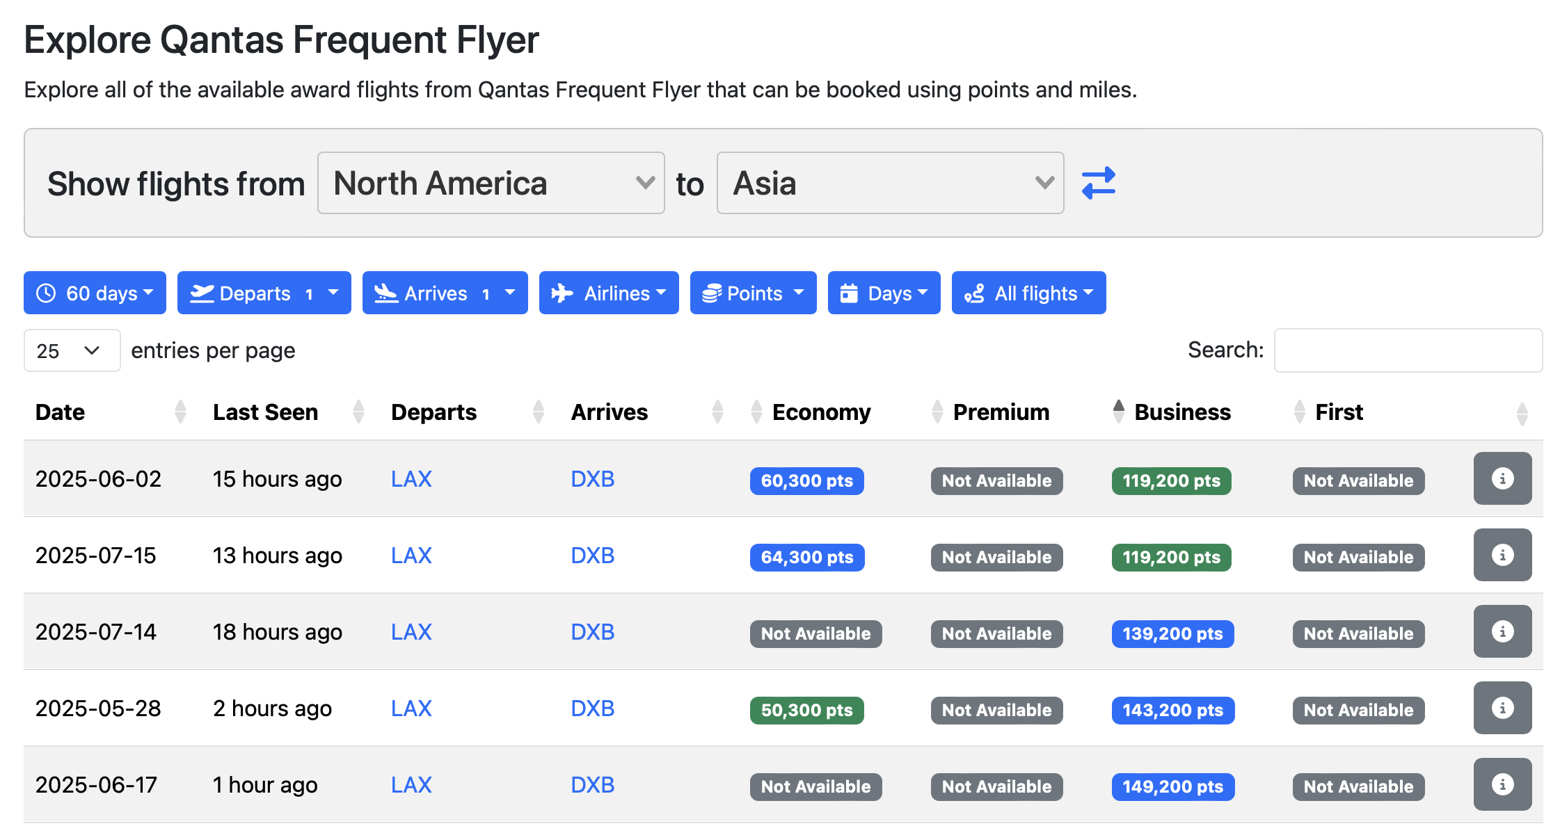Click DXB link for 2025-07-15
Image resolution: width=1560 pixels, height=826 pixels.
coord(592,556)
